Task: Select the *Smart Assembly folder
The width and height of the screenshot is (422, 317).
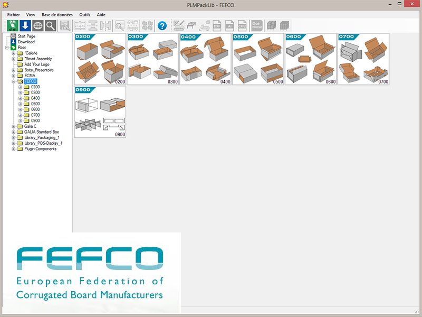Action: [x=38, y=59]
